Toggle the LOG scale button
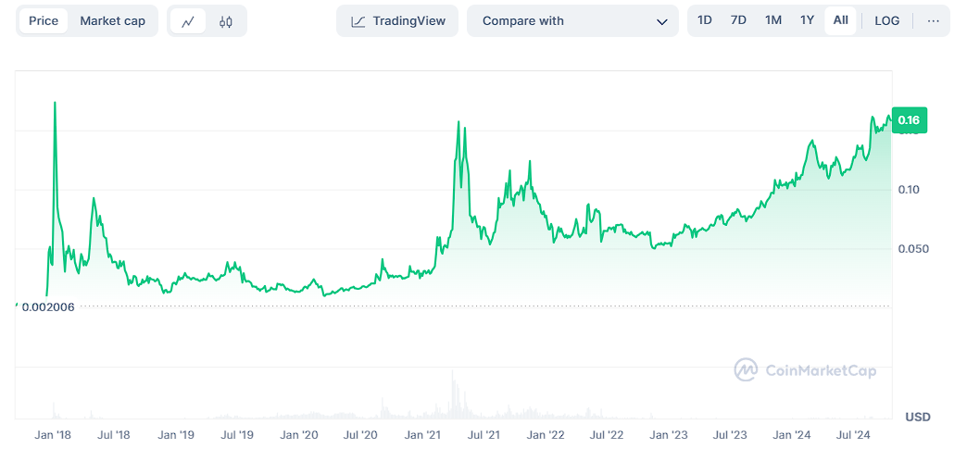 coord(886,20)
